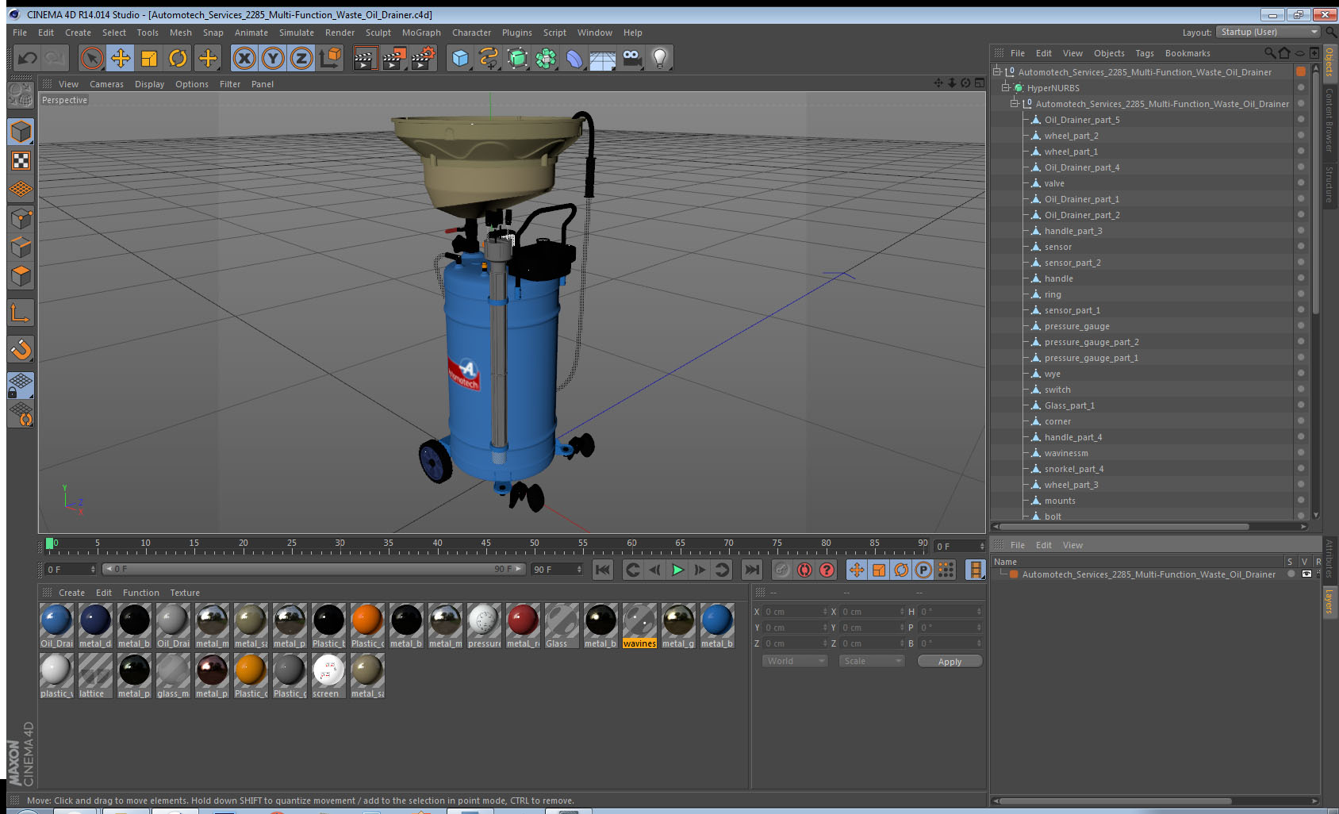Open material manager Create menu
This screenshot has width=1339, height=814.
pyautogui.click(x=71, y=593)
